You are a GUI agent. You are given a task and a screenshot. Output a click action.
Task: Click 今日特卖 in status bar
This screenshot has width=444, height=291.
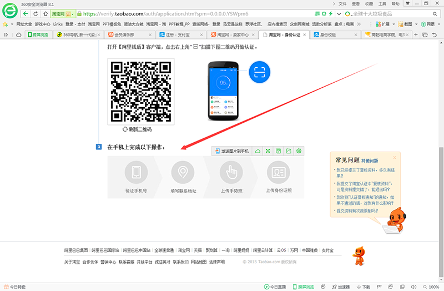pyautogui.click(x=15, y=287)
